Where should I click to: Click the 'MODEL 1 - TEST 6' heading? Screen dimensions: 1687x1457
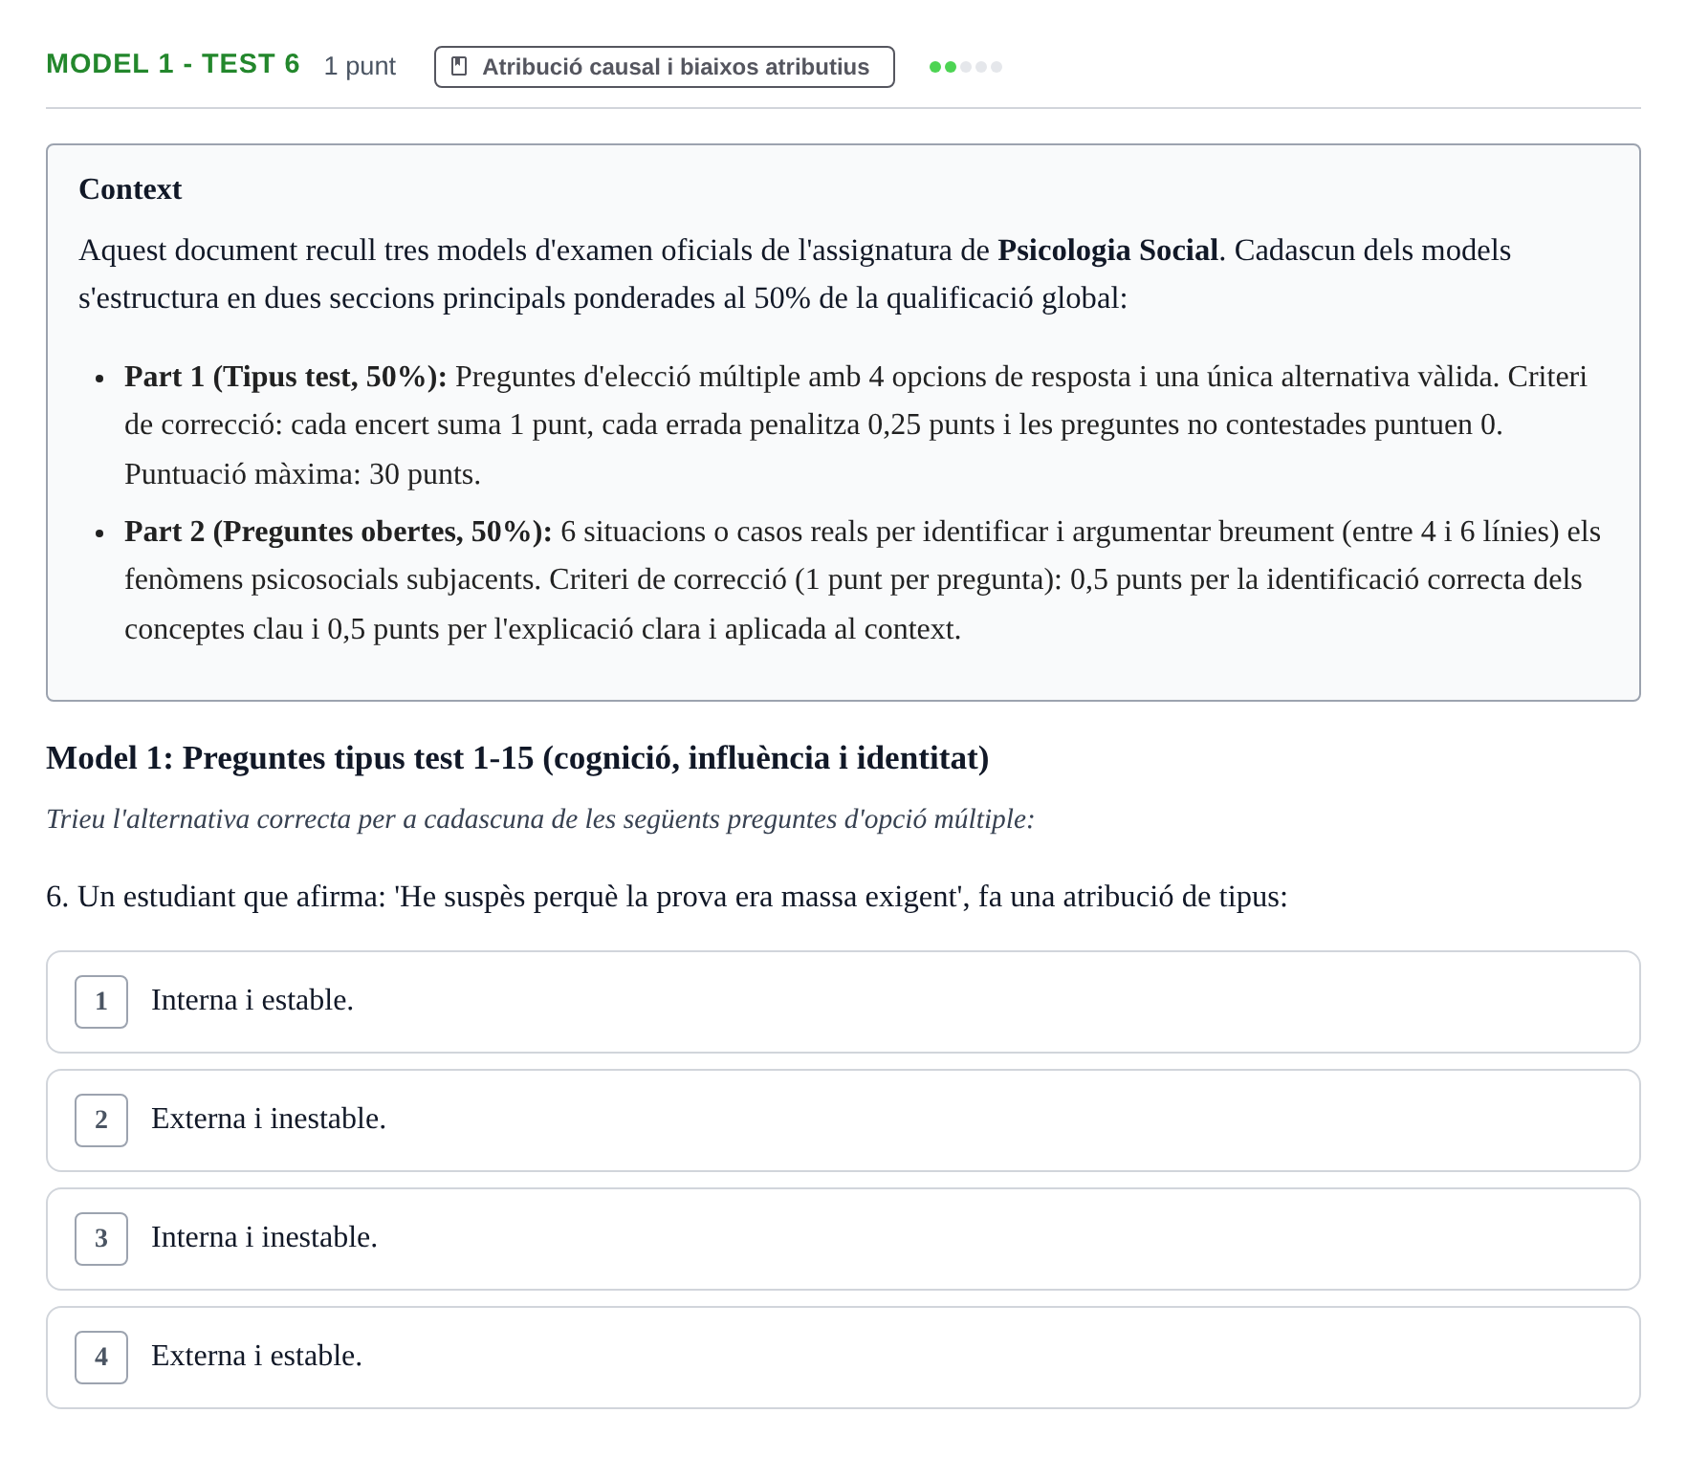tap(173, 64)
